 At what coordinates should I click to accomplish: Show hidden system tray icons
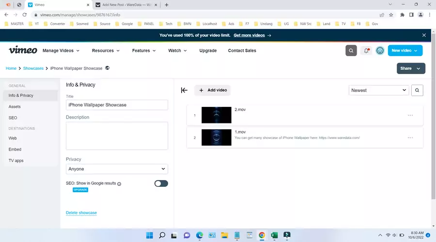coord(380,235)
